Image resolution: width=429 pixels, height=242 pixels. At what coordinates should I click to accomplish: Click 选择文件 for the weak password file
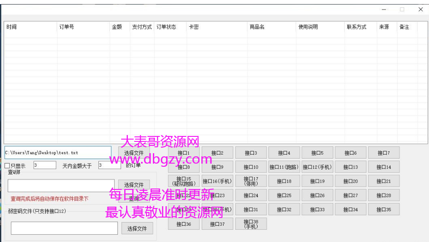click(137, 228)
